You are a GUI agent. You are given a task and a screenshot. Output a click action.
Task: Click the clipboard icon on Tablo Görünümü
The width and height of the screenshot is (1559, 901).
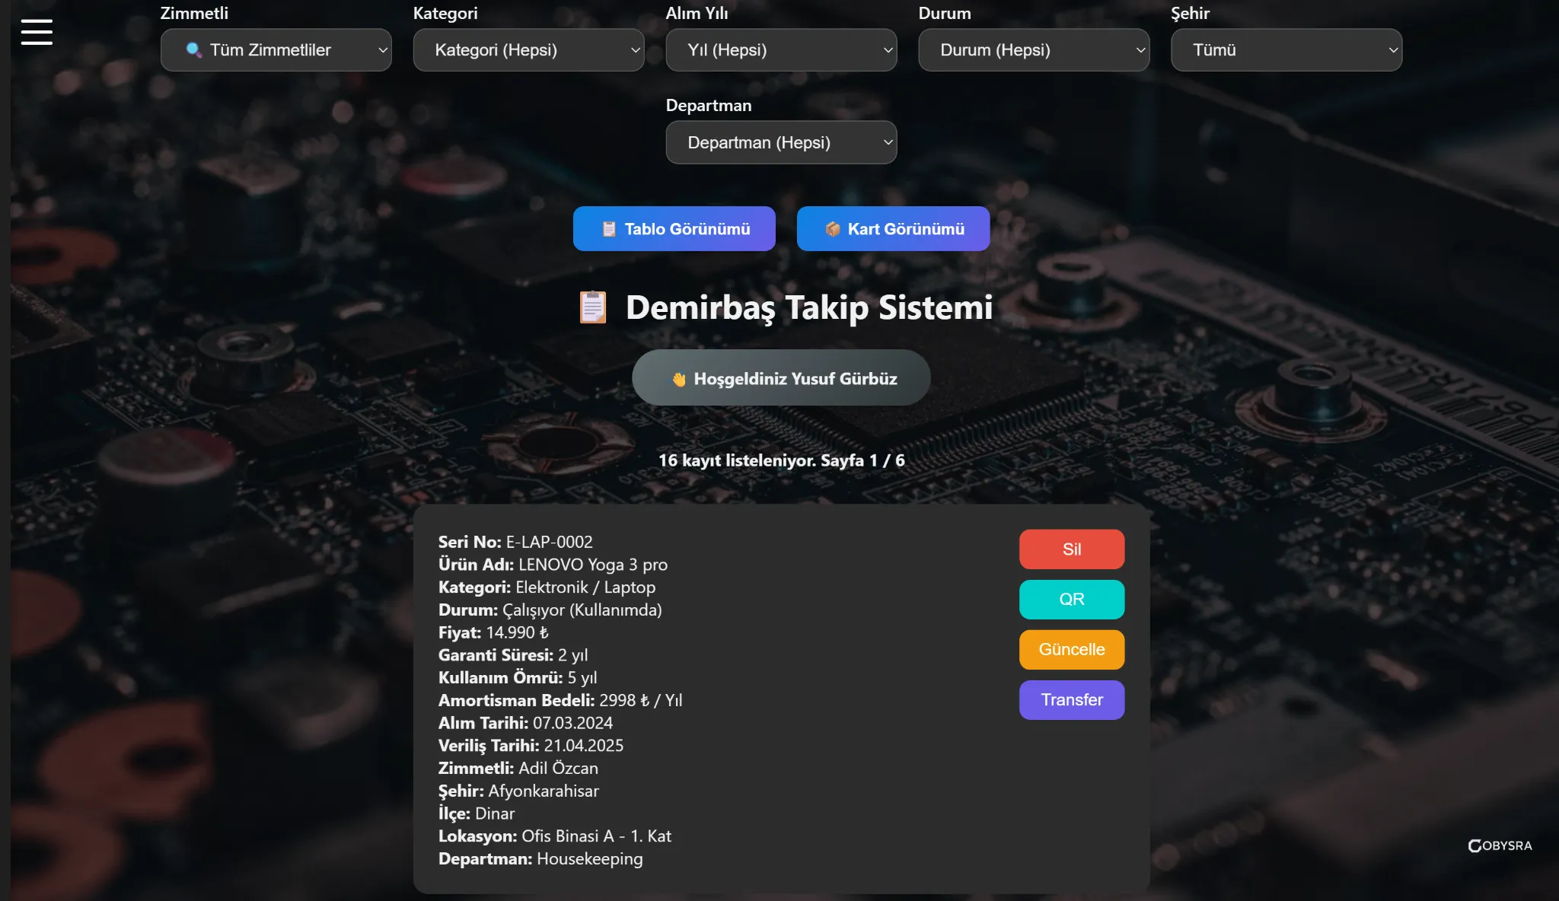coord(609,229)
